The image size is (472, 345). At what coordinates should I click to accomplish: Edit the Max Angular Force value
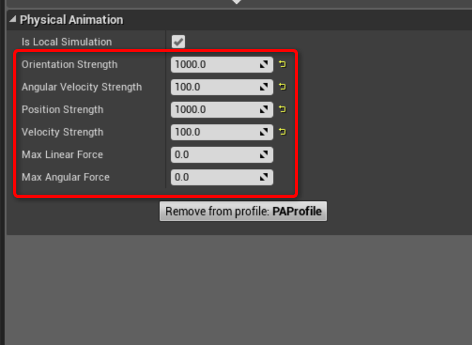[x=222, y=177]
